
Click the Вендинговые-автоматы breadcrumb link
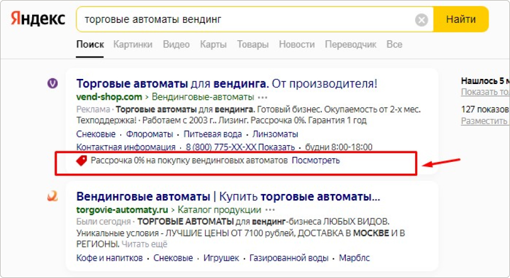203,97
